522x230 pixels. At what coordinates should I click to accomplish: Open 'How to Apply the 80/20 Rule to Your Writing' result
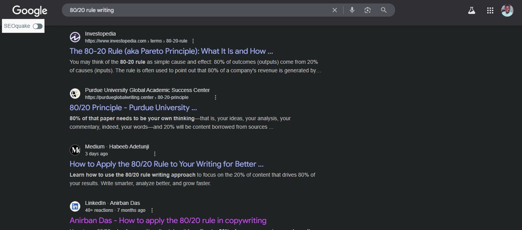coord(167,164)
